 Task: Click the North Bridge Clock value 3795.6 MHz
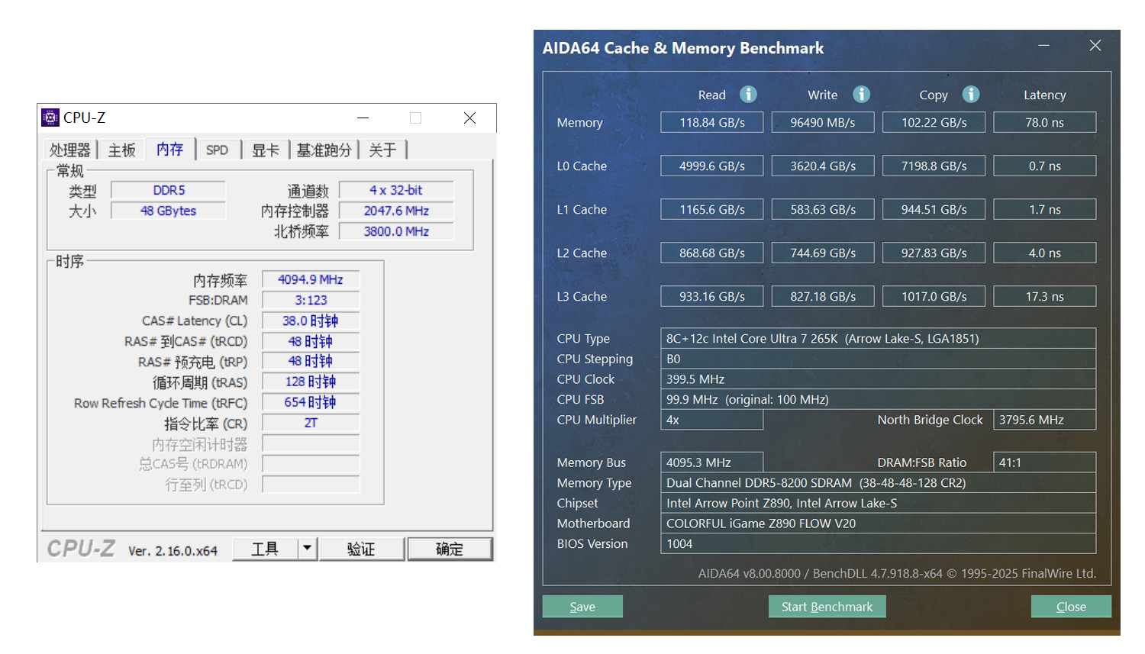click(x=1045, y=420)
